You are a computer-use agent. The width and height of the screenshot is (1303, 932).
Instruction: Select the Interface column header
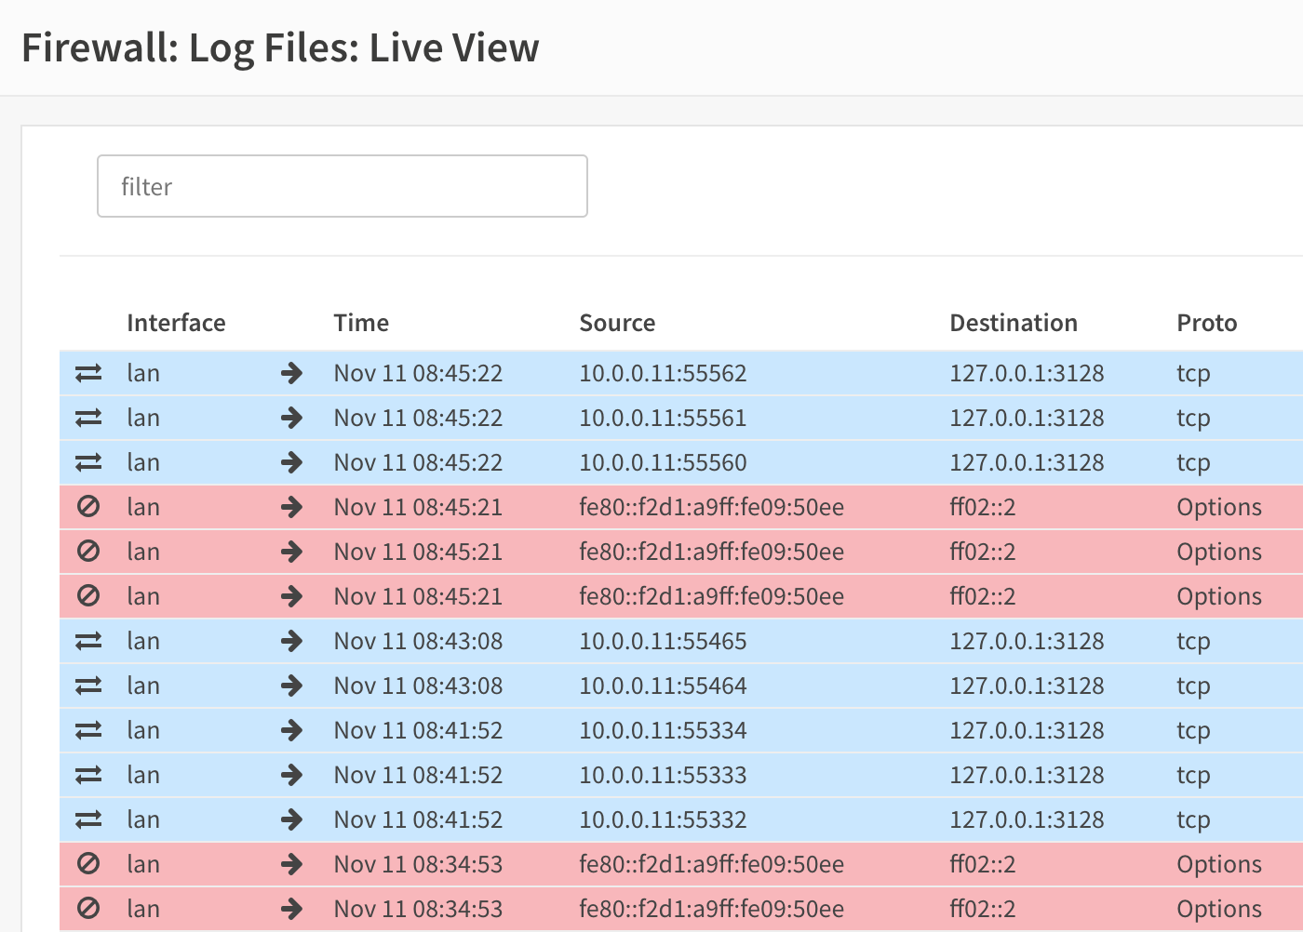pos(176,323)
